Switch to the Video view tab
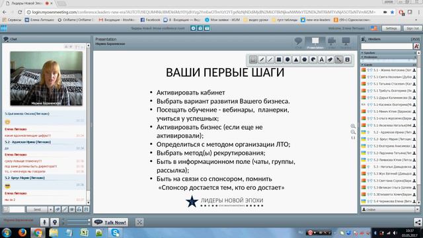Image resolution: width=423 pixels, height=238 pixels. pyautogui.click(x=332, y=43)
